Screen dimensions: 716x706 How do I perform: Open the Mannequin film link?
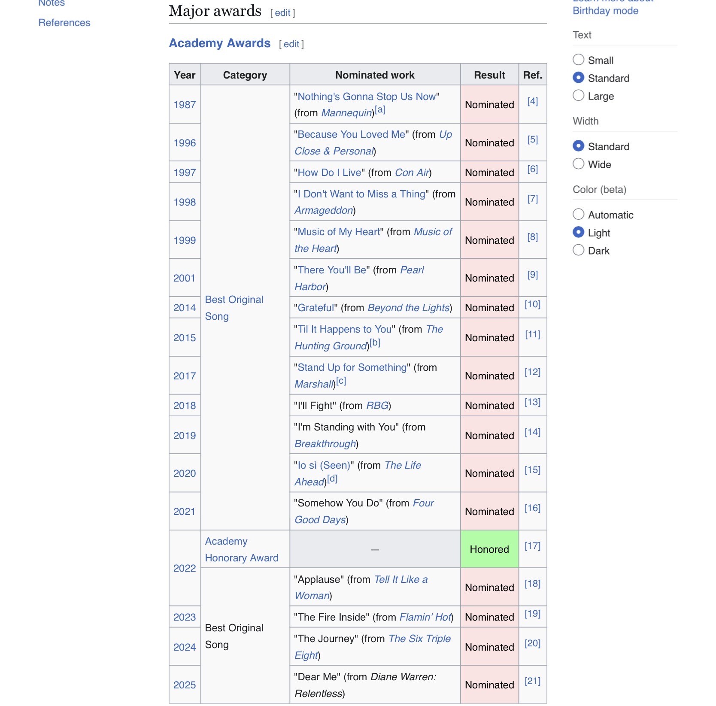click(346, 113)
